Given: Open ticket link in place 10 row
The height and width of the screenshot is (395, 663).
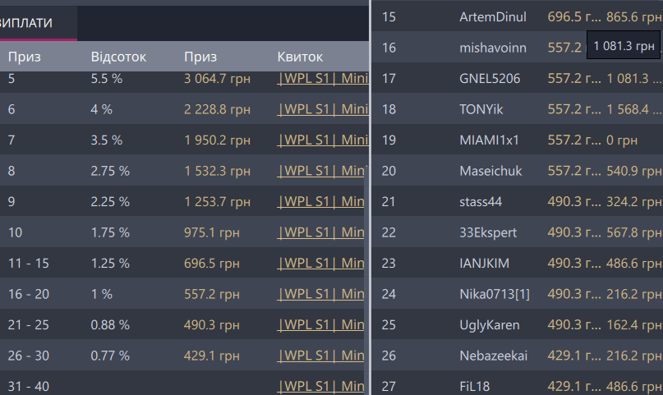Looking at the screenshot, I should [x=322, y=232].
